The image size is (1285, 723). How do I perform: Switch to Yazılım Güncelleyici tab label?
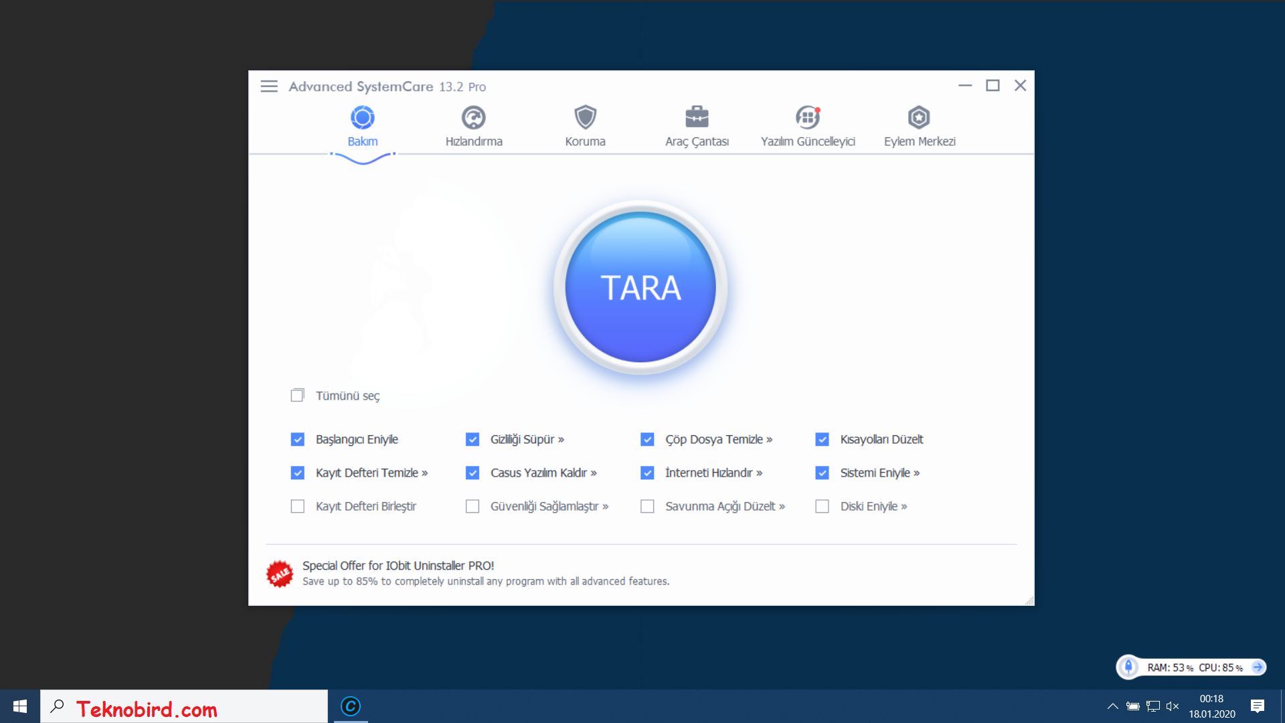coord(808,141)
